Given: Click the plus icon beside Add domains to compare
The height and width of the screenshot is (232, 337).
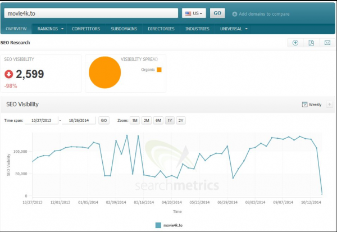Looking at the screenshot, I should [x=235, y=14].
